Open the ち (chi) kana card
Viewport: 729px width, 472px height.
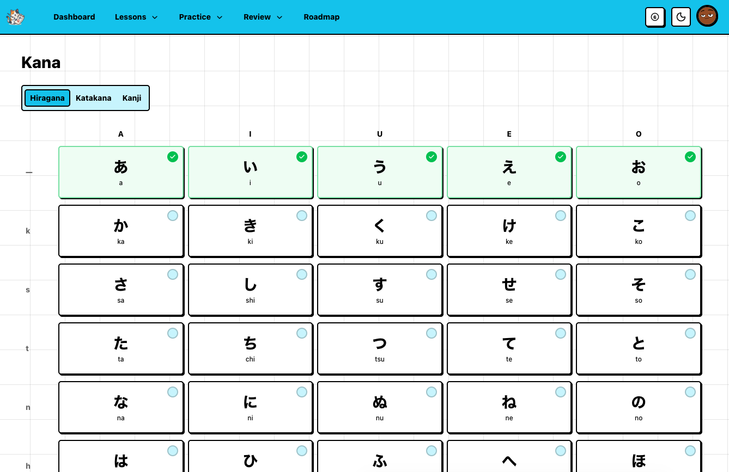coord(251,348)
